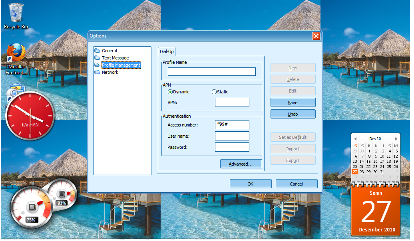The image size is (414, 241).
Task: Click the New profile button
Action: point(293,68)
